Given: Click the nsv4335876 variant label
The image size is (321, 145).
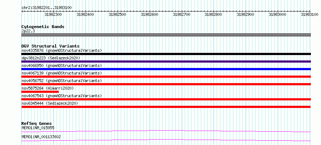Looking at the screenshot, I should tap(62, 50).
